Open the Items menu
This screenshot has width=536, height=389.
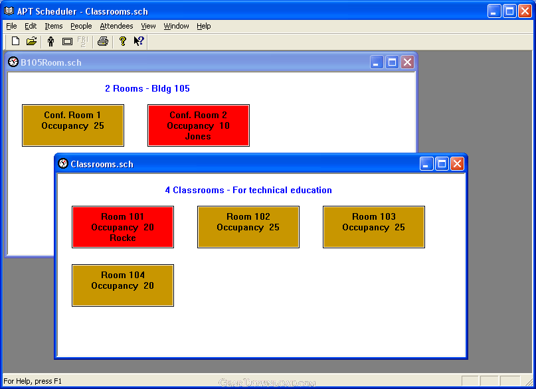54,26
